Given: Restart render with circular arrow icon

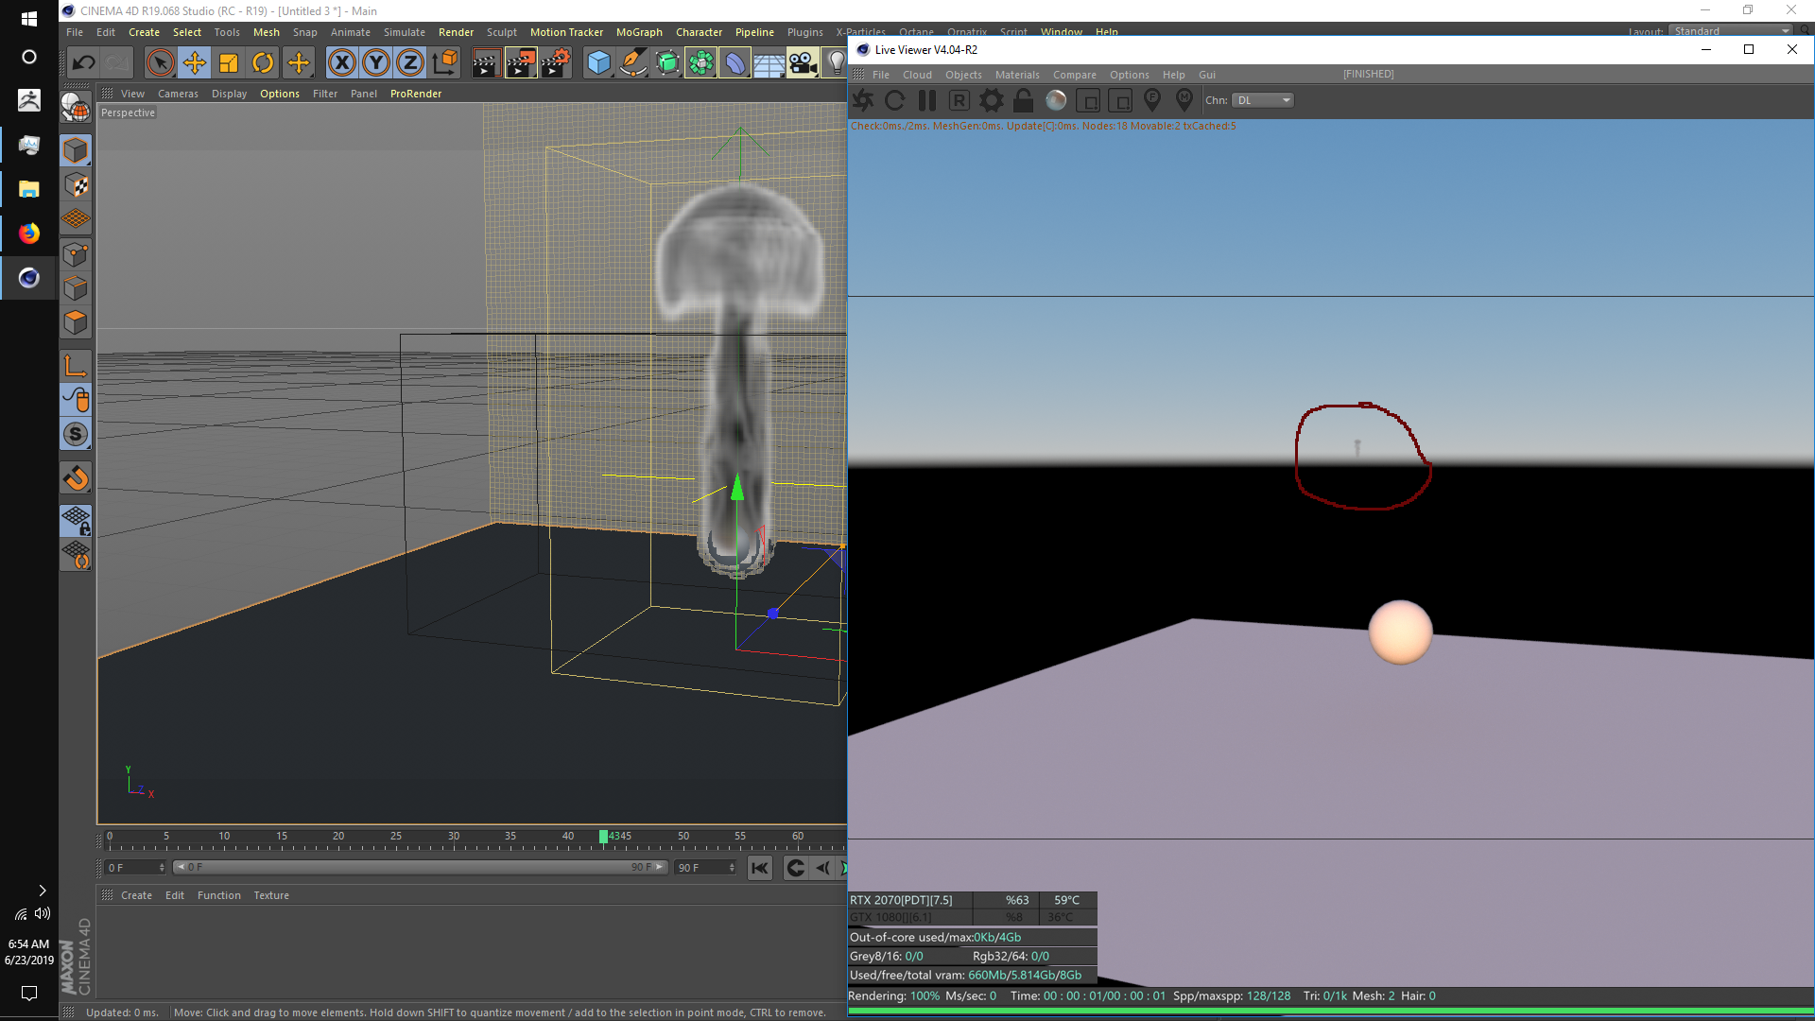Looking at the screenshot, I should [x=895, y=100].
